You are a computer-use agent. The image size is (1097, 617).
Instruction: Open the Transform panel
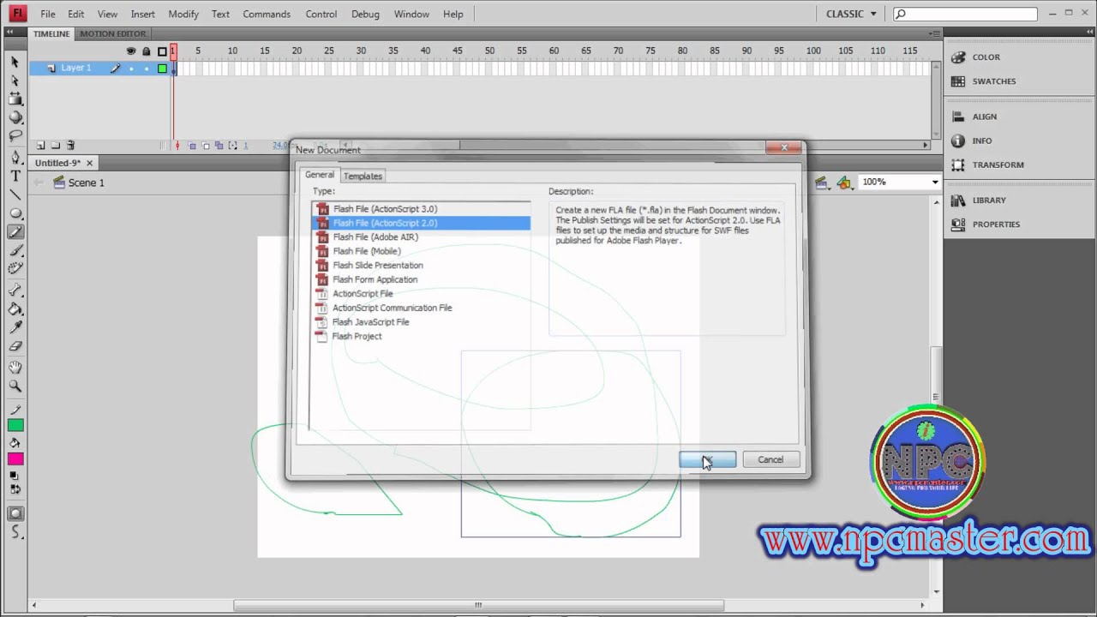click(998, 165)
